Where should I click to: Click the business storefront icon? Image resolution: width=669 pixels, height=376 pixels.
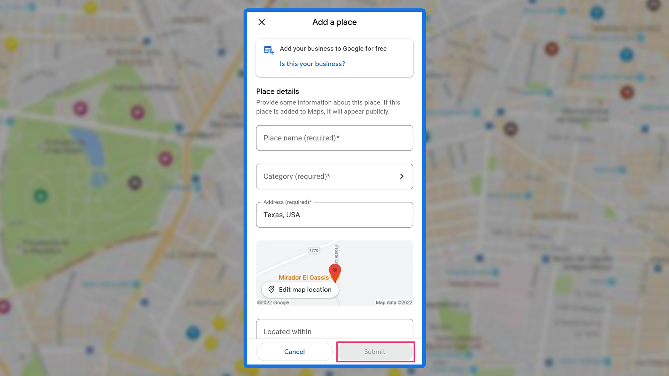tap(268, 49)
